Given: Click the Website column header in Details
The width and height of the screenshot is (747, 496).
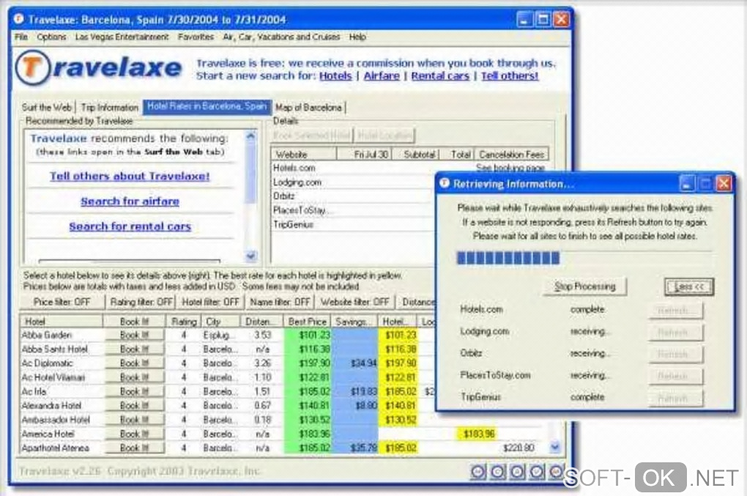Looking at the screenshot, I should point(304,155).
